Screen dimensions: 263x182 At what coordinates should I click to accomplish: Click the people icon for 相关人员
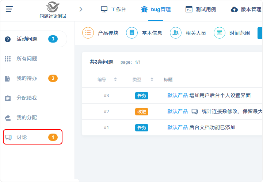click(176, 33)
